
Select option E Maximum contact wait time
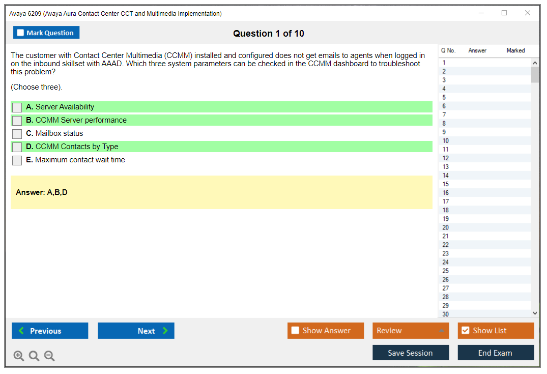click(x=17, y=160)
